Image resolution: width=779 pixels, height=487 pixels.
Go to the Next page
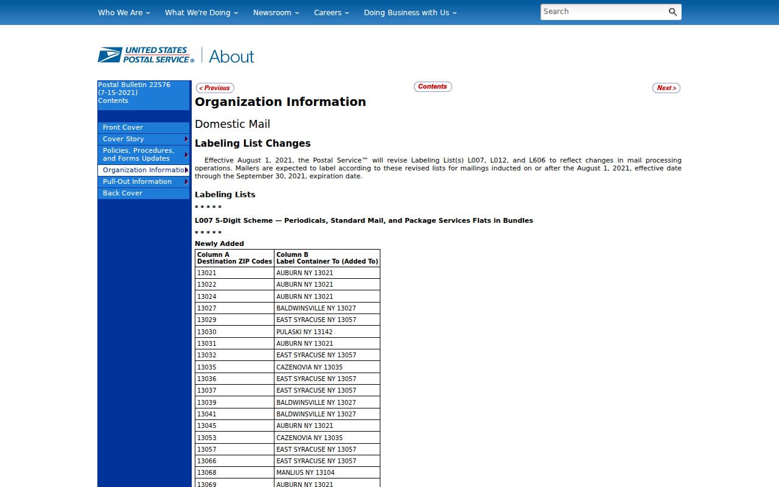pyautogui.click(x=666, y=88)
